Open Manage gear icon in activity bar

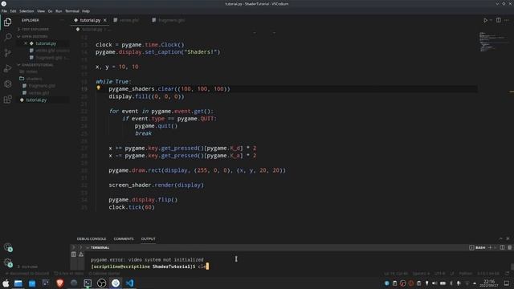(7, 263)
